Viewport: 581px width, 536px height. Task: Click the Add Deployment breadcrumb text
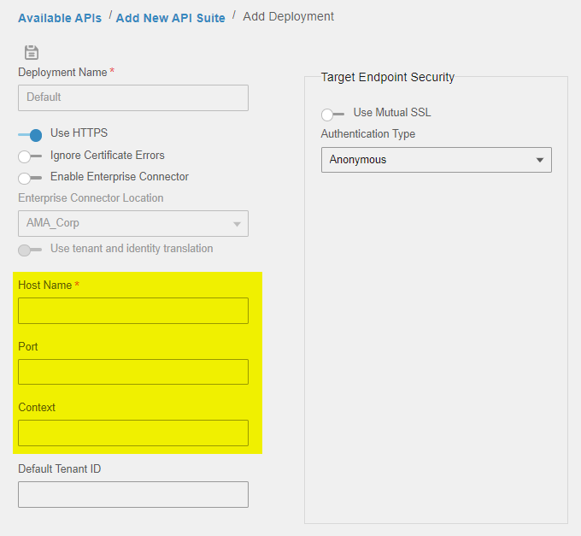tap(288, 17)
